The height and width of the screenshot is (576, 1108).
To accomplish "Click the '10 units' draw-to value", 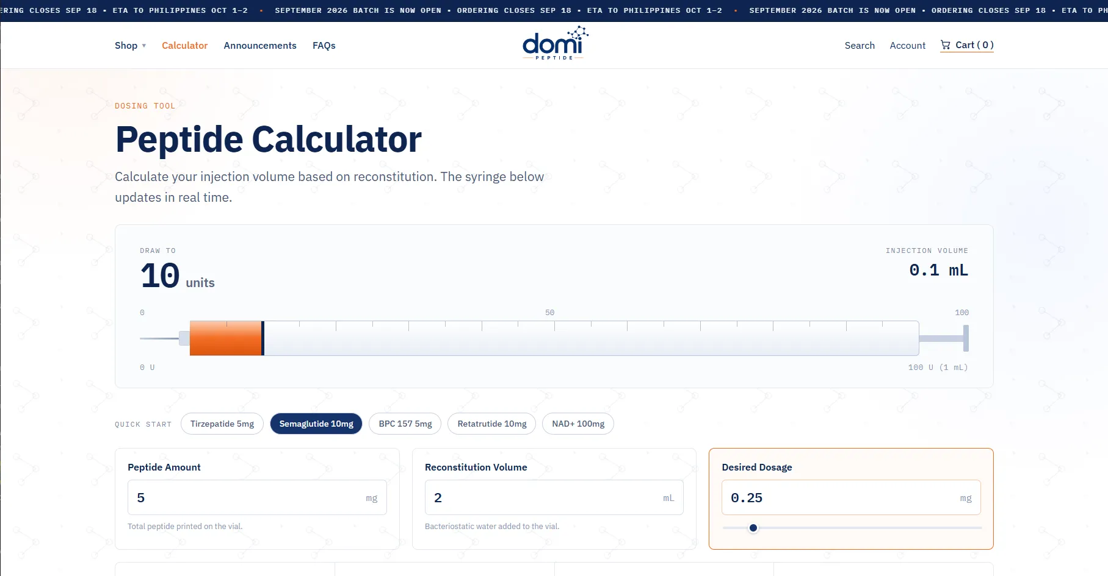I will tap(177, 276).
